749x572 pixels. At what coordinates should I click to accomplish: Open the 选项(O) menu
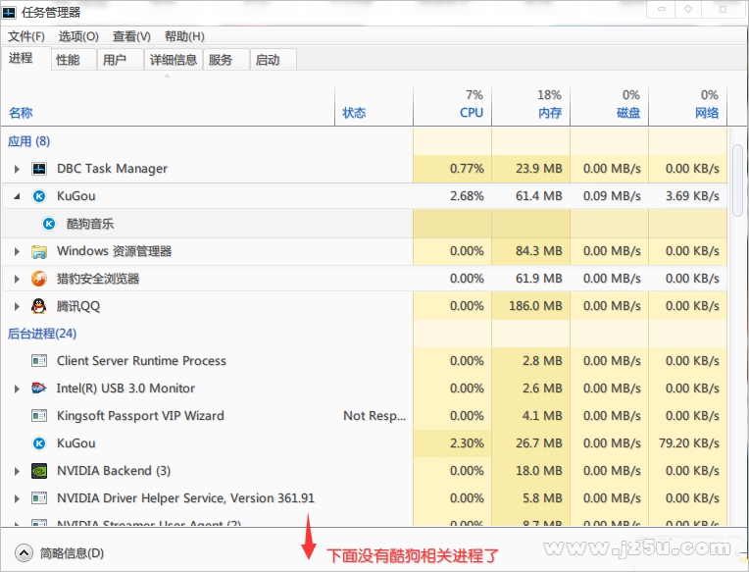(78, 36)
